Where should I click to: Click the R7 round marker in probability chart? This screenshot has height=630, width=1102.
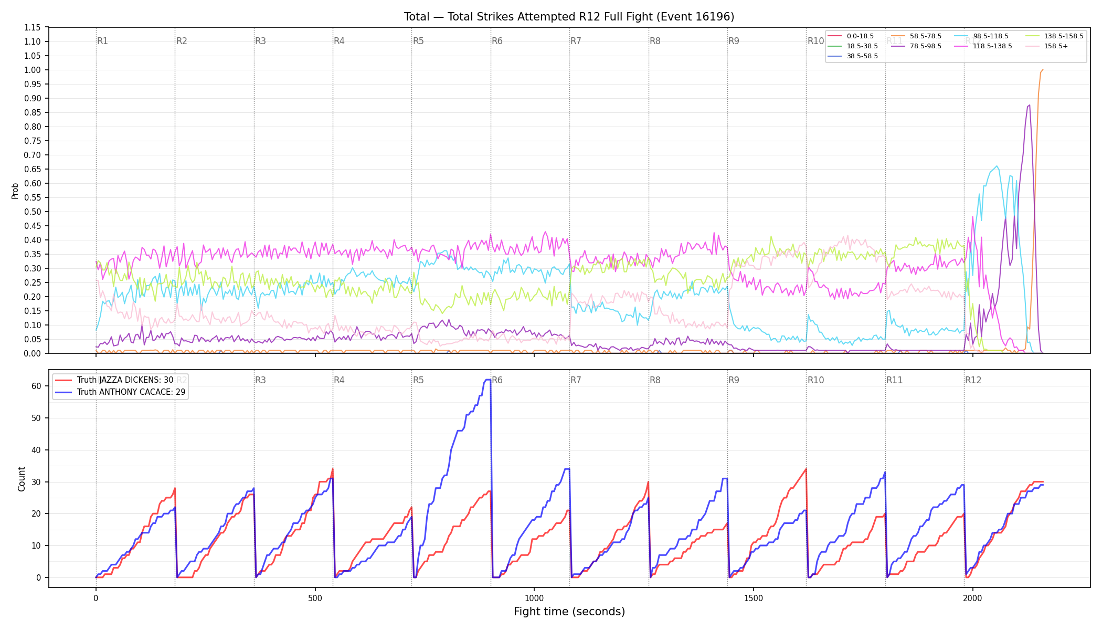(576, 41)
